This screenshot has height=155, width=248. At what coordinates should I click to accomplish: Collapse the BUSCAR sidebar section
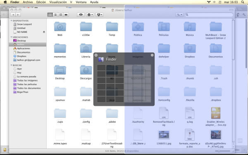[x=11, y=65]
